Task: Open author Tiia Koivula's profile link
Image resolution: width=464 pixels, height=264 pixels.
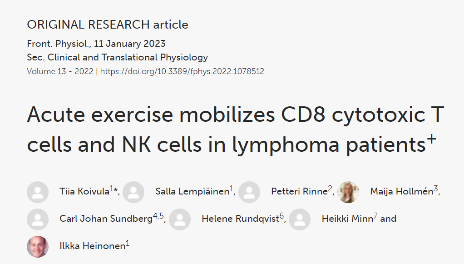Action: pyautogui.click(x=84, y=192)
